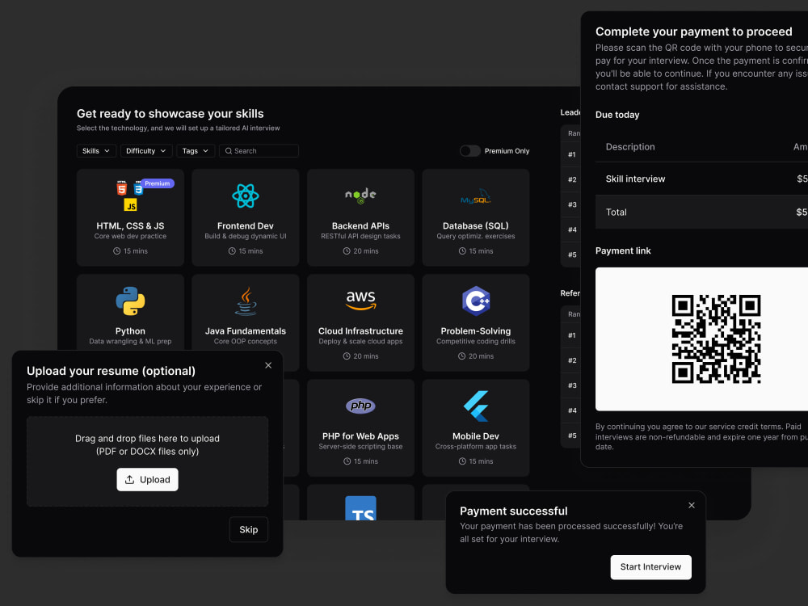Click the drag and drop upload area

click(147, 461)
